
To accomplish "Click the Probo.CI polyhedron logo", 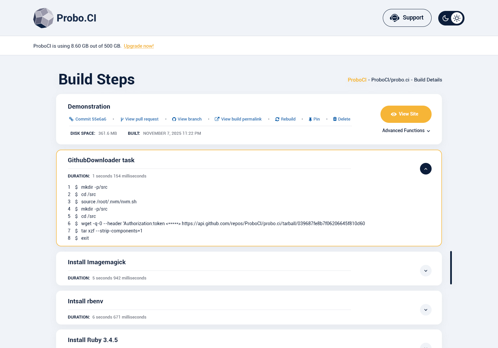I will 43,18.
